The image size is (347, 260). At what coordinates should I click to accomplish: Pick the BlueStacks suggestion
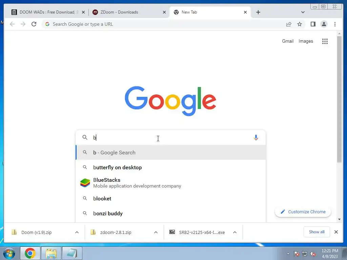click(x=171, y=183)
